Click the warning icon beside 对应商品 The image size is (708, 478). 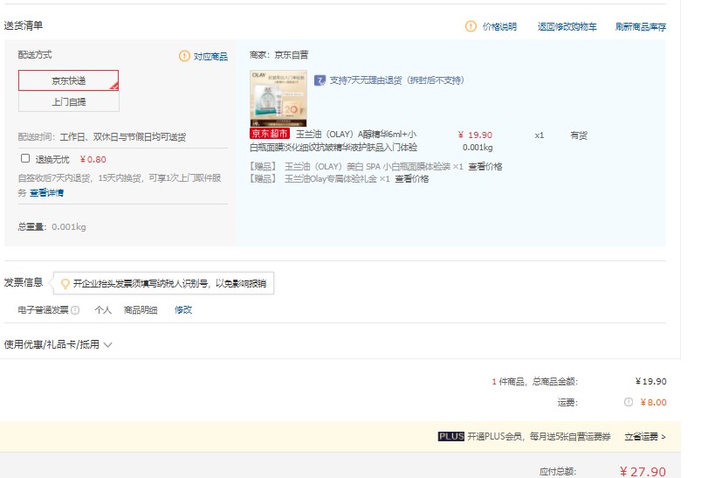point(184,56)
